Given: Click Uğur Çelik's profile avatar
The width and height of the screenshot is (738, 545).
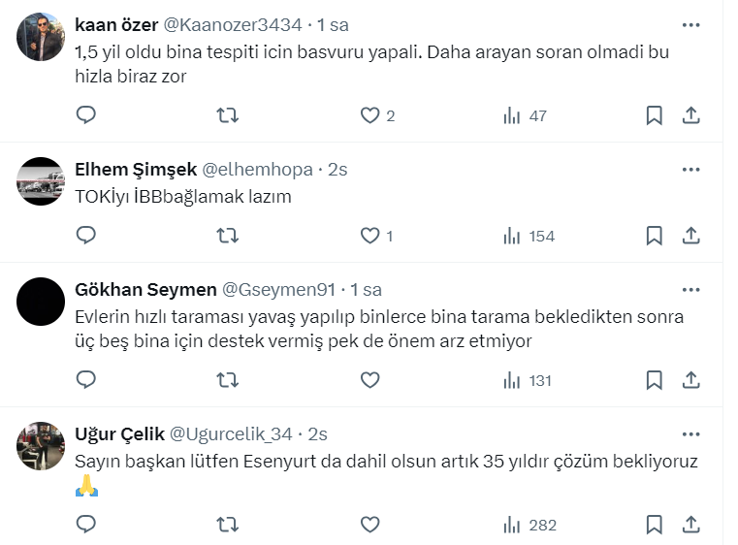Looking at the screenshot, I should click(42, 444).
